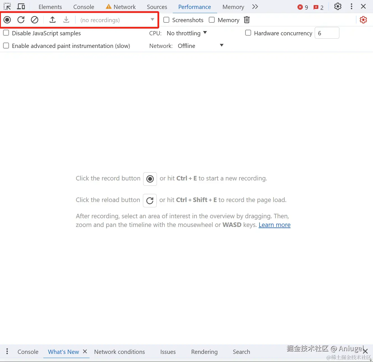This screenshot has height=362, width=373.
Task: Click the issues count badge 2
Action: coord(319,7)
